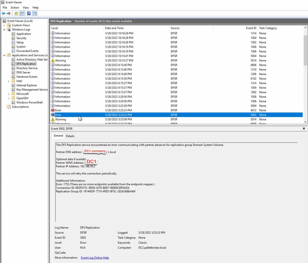Click the Event Viewer app icon in title bar
Image resolution: width=308 pixels, height=263 pixels.
point(3,2)
